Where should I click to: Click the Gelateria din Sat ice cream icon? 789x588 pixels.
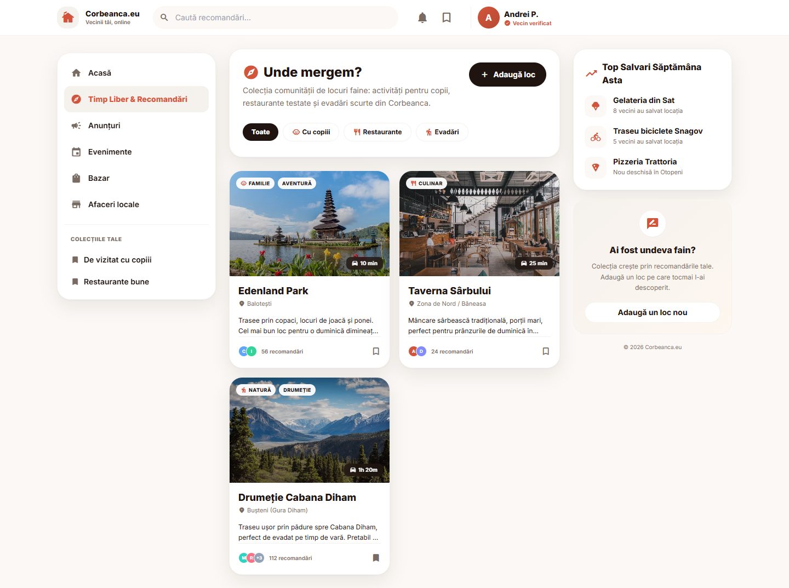tap(596, 106)
